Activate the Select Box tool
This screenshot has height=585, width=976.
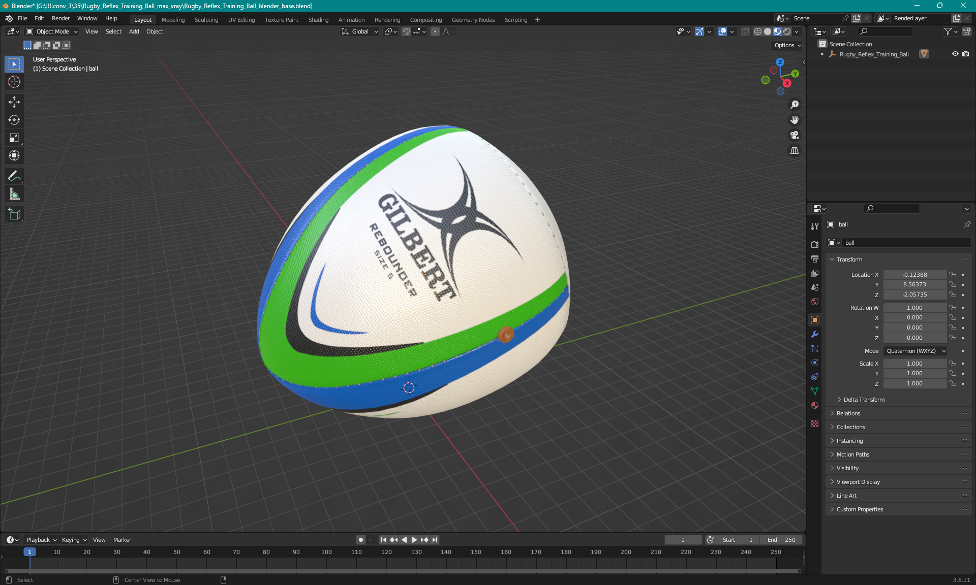pos(14,64)
